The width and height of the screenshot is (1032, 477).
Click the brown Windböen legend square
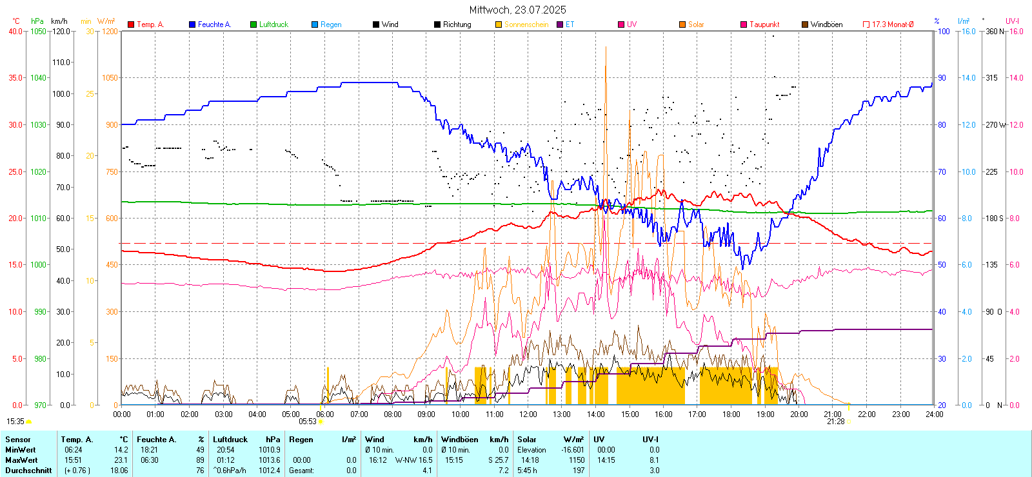click(x=805, y=24)
